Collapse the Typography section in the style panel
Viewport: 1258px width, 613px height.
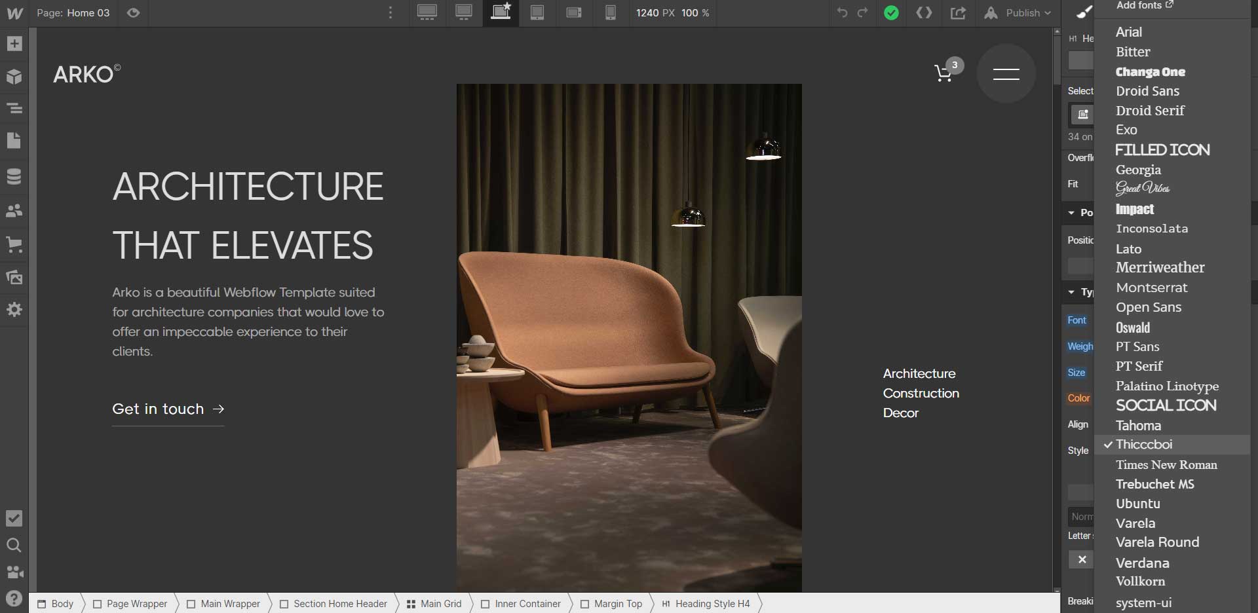click(x=1071, y=292)
